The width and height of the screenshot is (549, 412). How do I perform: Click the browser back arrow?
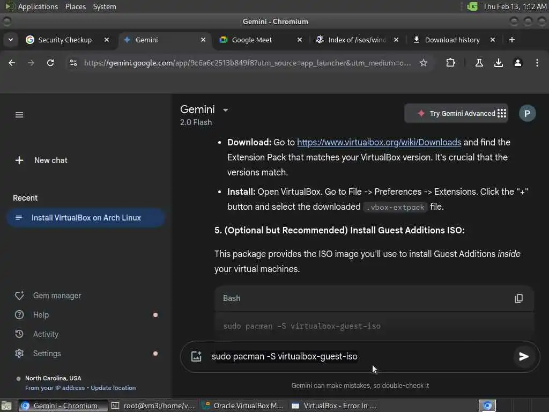12,63
